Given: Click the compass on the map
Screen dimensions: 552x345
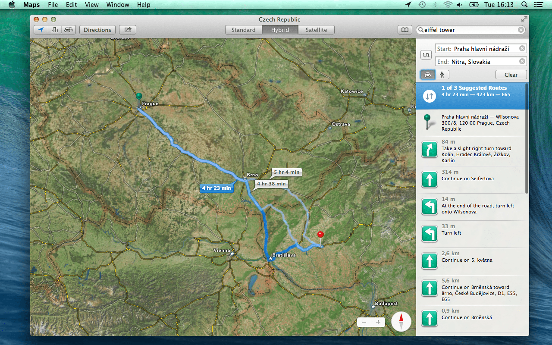Looking at the screenshot, I should click(401, 321).
